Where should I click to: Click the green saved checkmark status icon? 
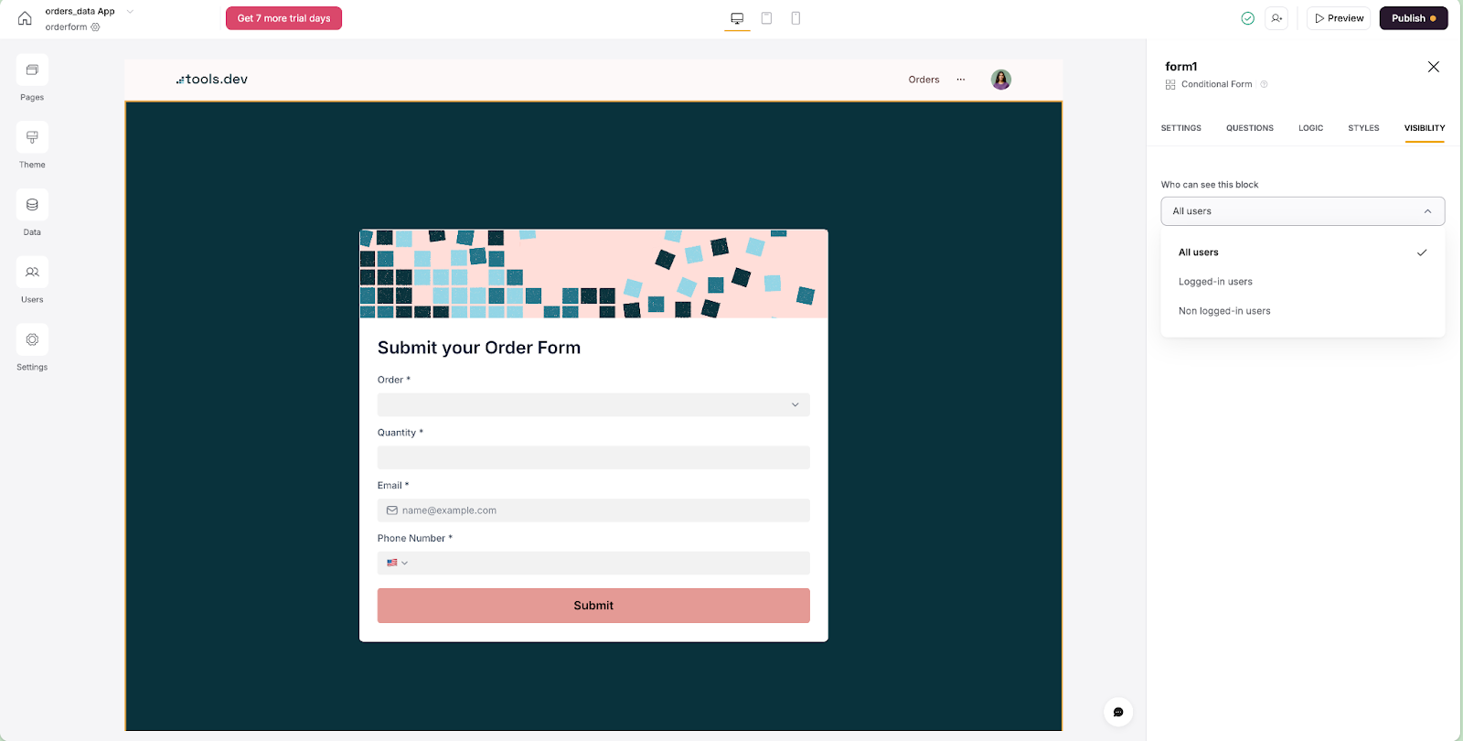1247,18
